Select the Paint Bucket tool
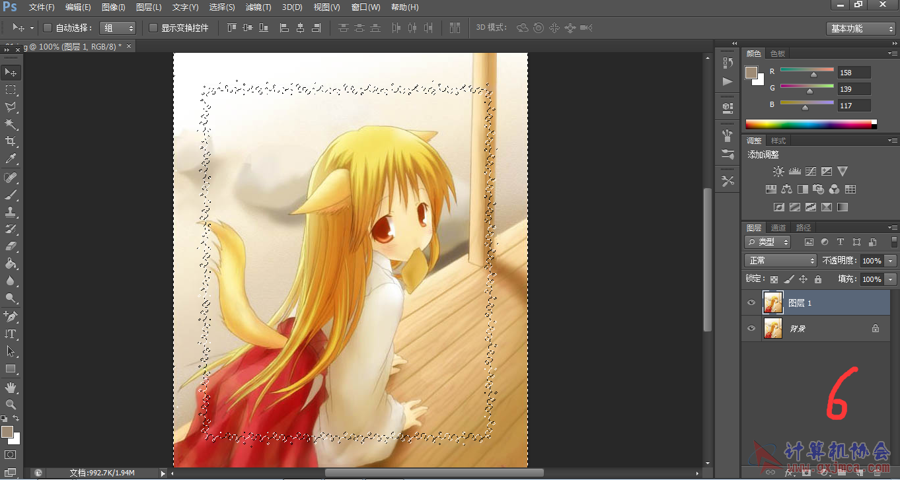Viewport: 900px width, 480px height. click(11, 264)
